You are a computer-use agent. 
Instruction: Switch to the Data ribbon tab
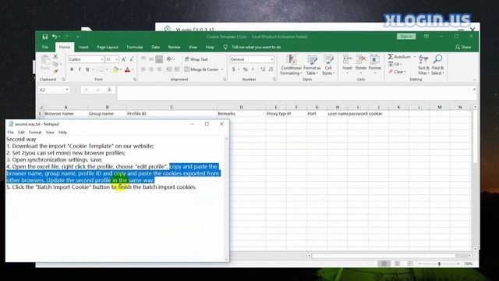(155, 47)
